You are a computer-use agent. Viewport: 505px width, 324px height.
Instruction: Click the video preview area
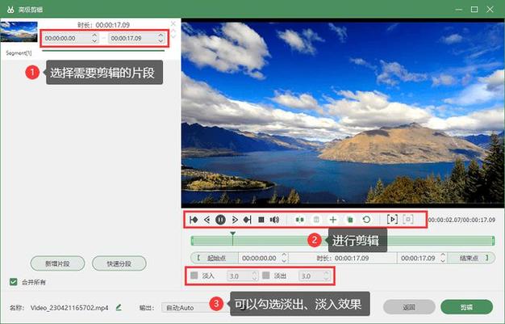[343, 113]
